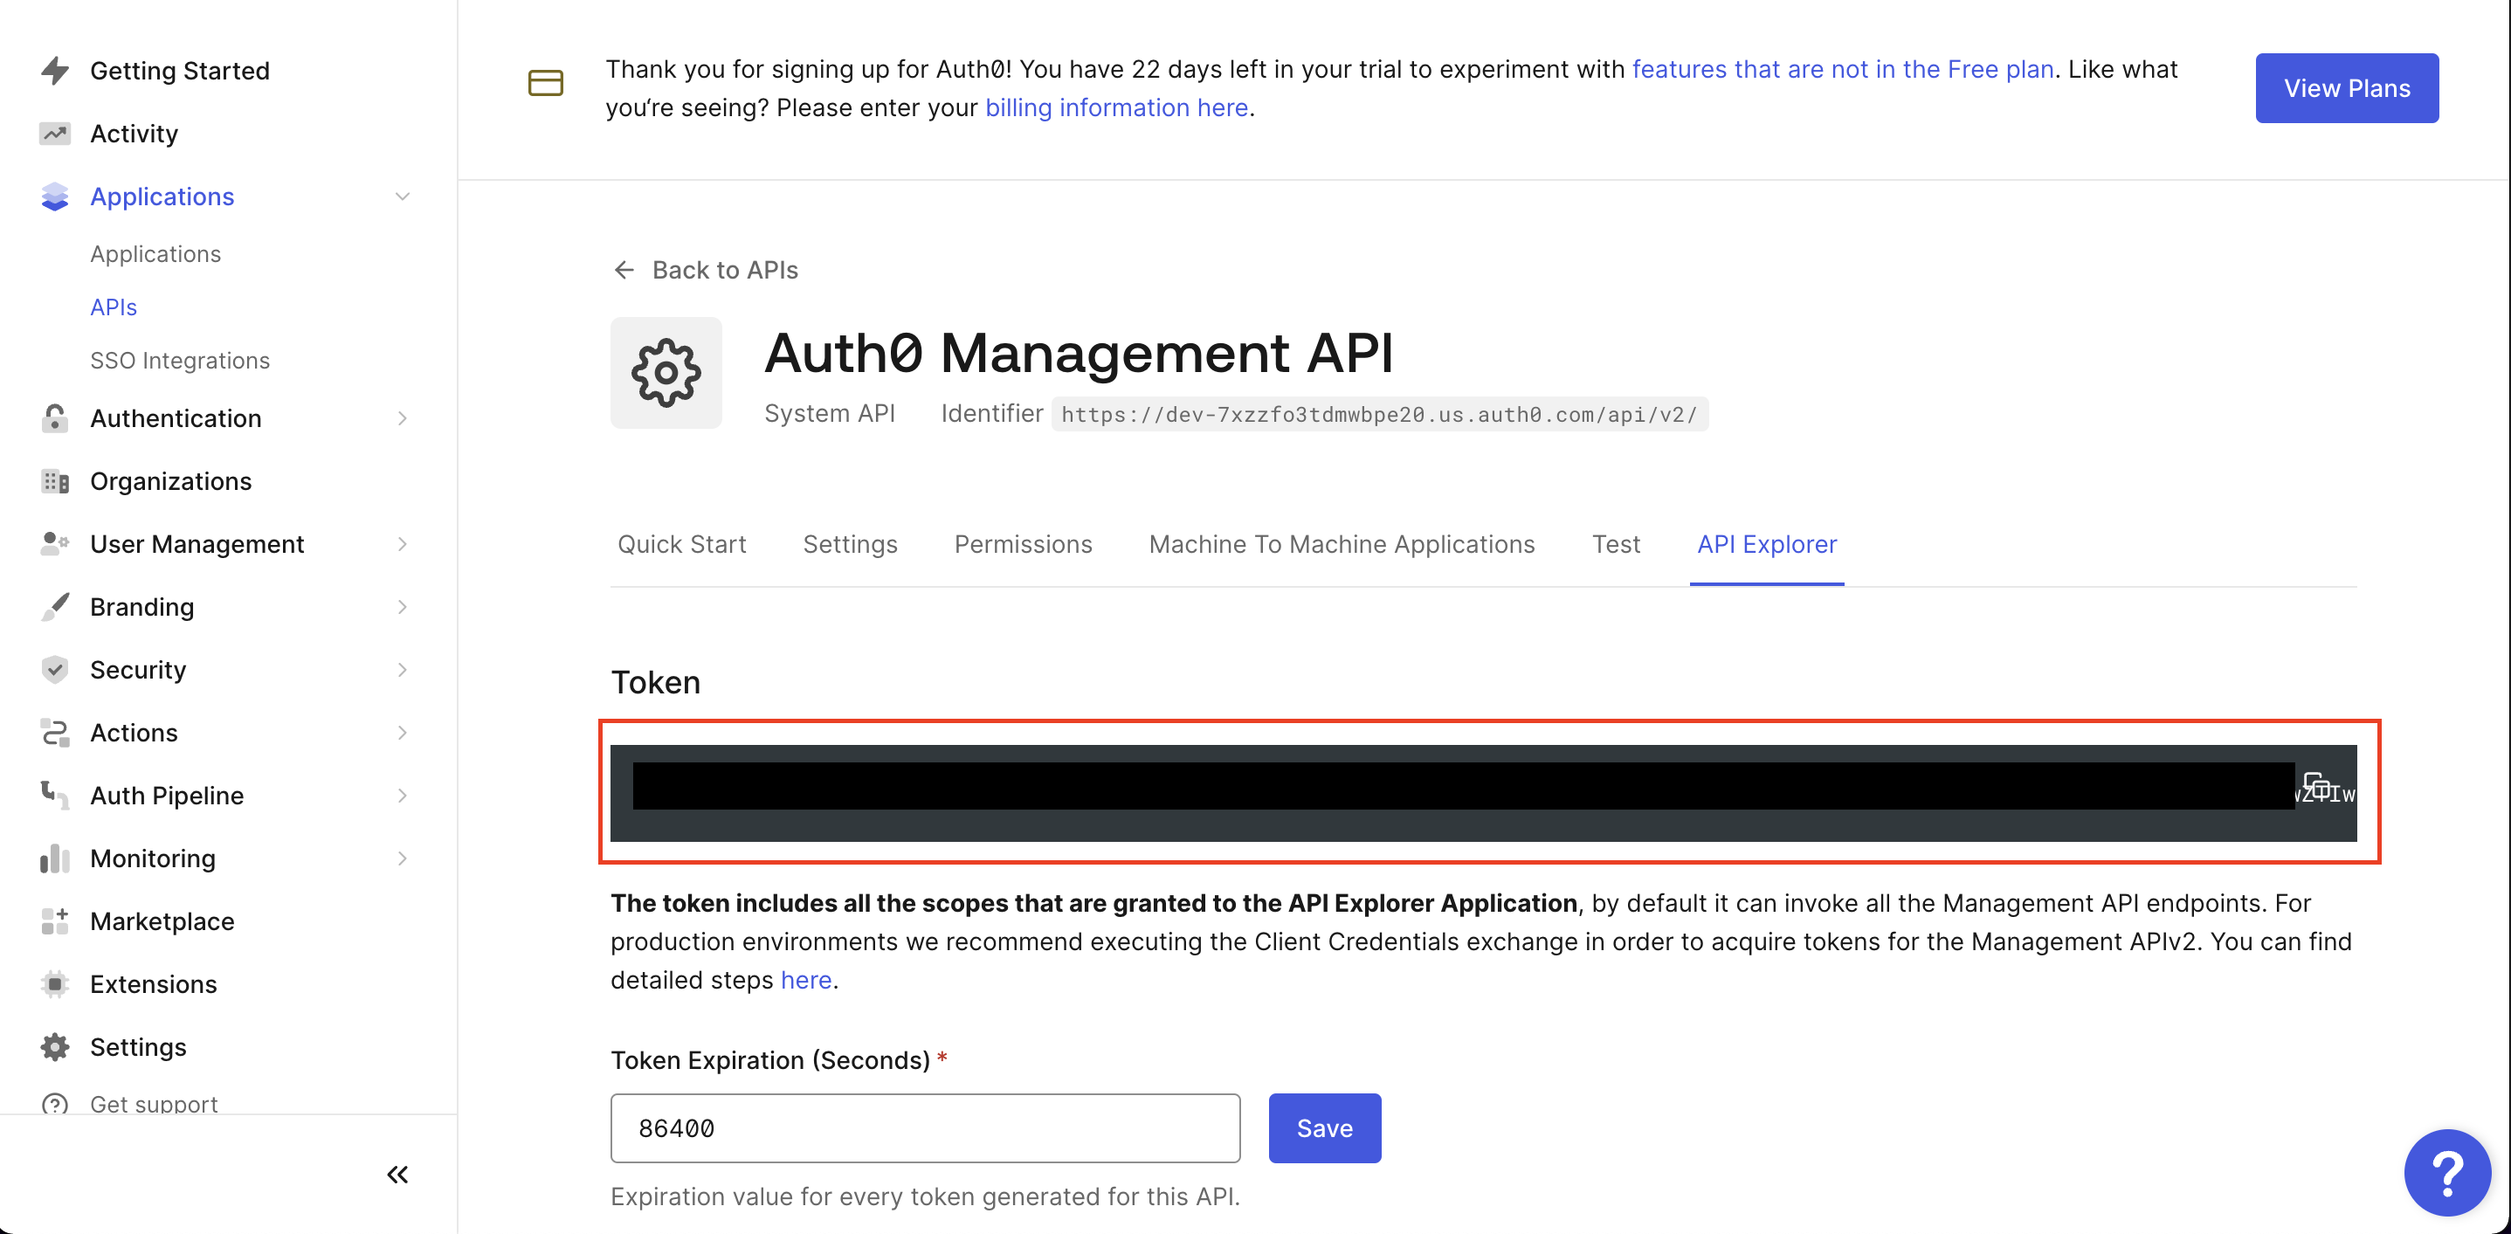Open Monitoring using its bar-chart icon
The width and height of the screenshot is (2511, 1234).
click(x=54, y=858)
